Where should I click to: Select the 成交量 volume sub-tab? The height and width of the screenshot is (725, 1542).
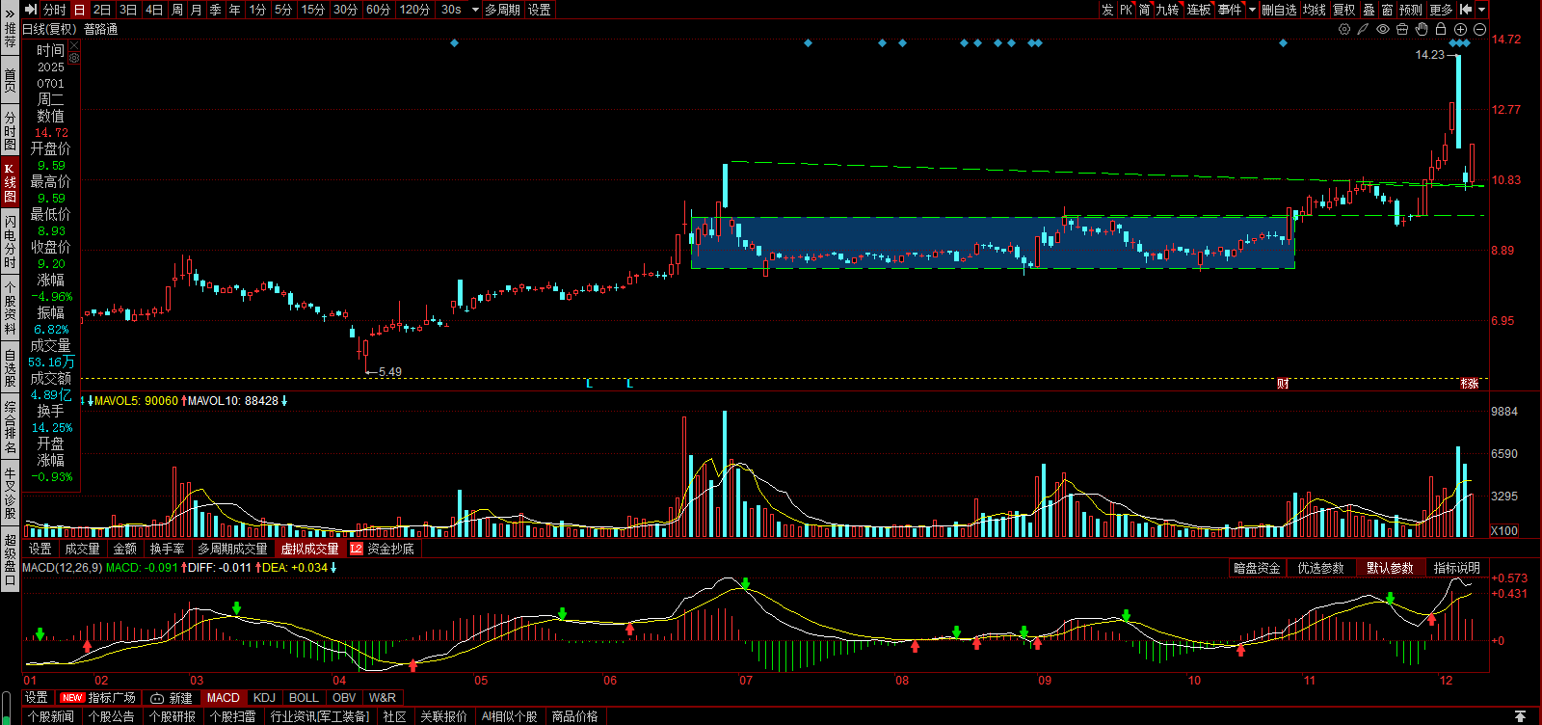coord(82,549)
